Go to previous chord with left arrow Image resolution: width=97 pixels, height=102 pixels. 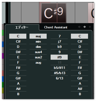[x=79, y=27]
